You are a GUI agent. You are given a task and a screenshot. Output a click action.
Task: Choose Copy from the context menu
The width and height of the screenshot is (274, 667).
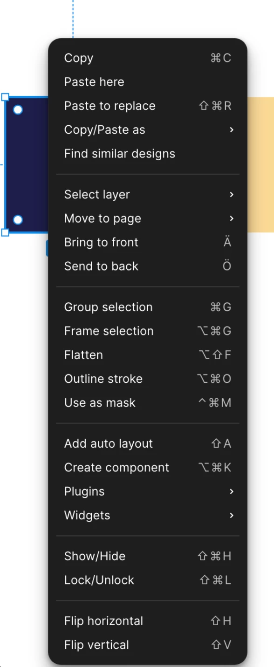coord(148,58)
